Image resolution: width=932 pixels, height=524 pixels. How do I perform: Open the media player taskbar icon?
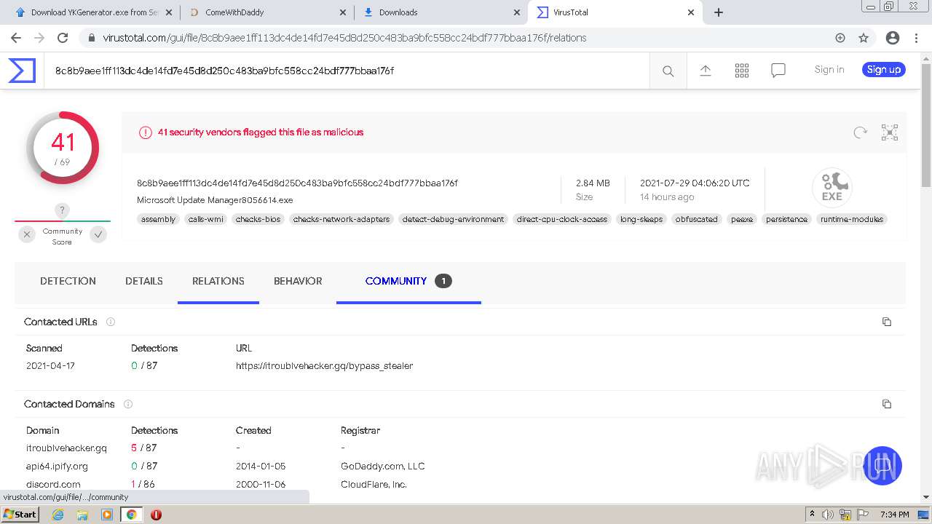tap(107, 515)
